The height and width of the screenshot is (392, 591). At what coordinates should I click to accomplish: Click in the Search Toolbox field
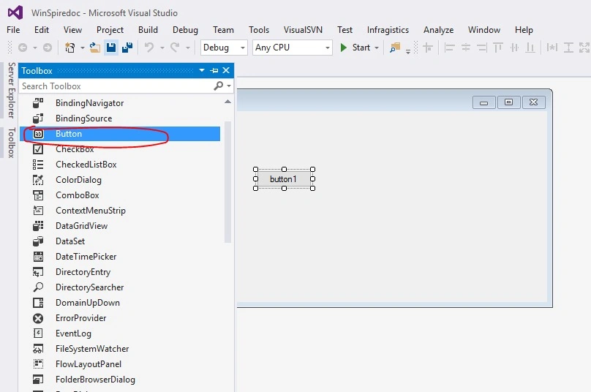coord(117,86)
